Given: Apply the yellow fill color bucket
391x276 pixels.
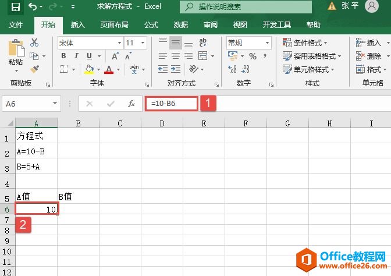Looking at the screenshot, I should click(x=89, y=69).
